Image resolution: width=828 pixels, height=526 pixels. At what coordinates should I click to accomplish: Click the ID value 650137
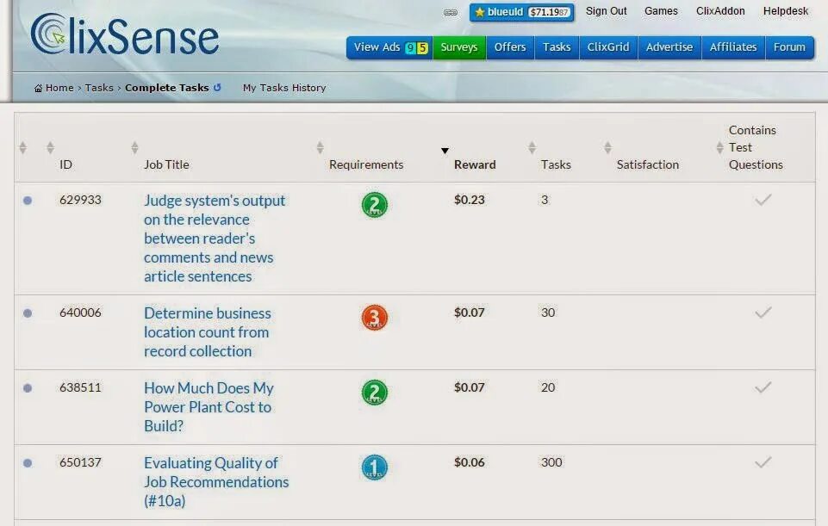(80, 462)
